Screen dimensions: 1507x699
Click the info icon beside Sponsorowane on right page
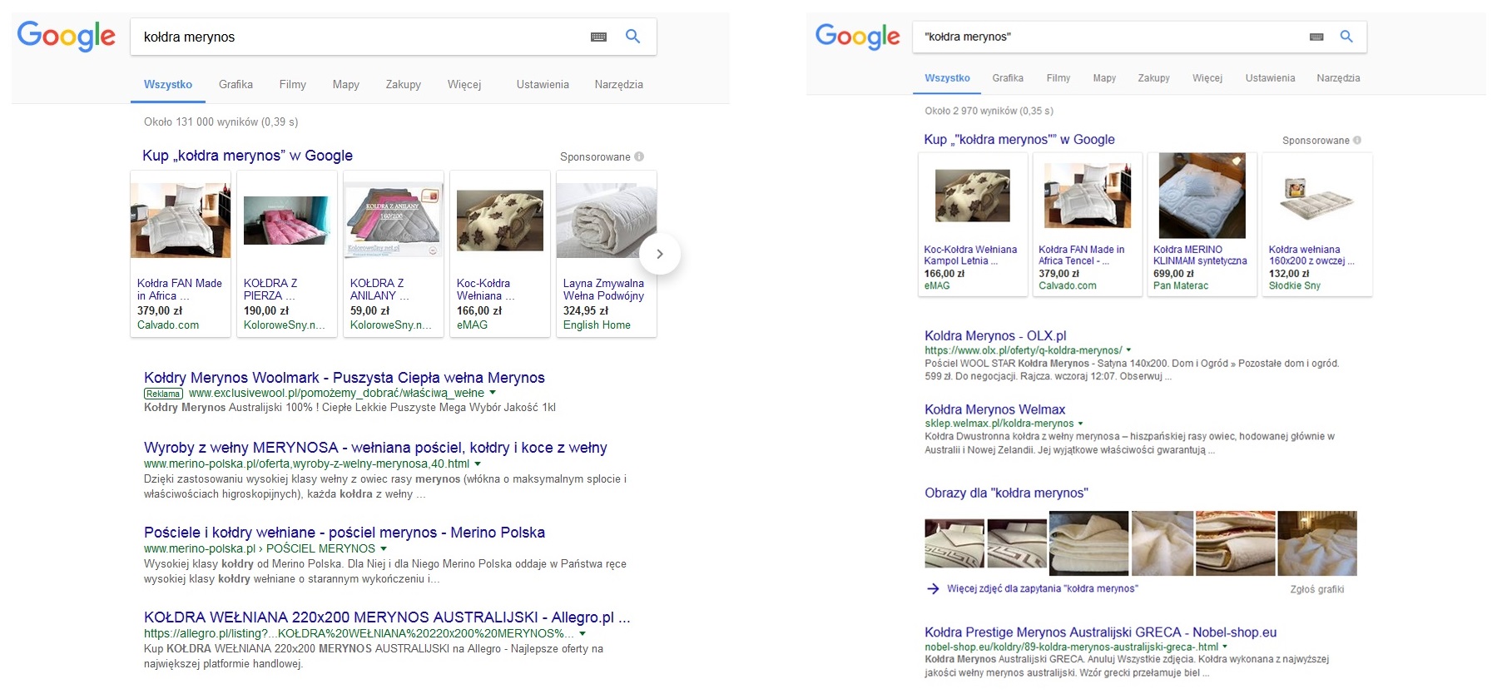(1357, 141)
